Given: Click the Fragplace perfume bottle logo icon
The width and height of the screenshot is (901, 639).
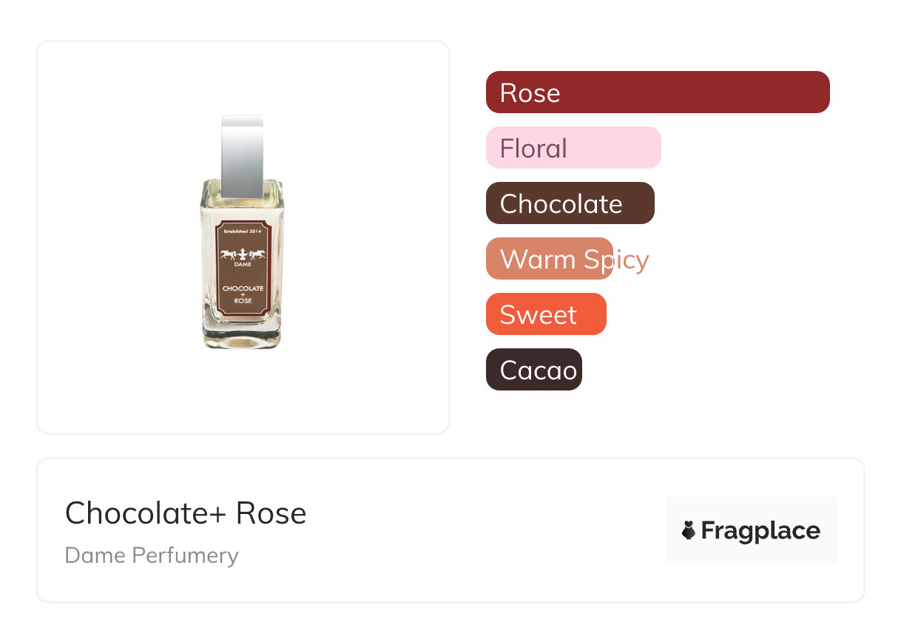Looking at the screenshot, I should 689,530.
